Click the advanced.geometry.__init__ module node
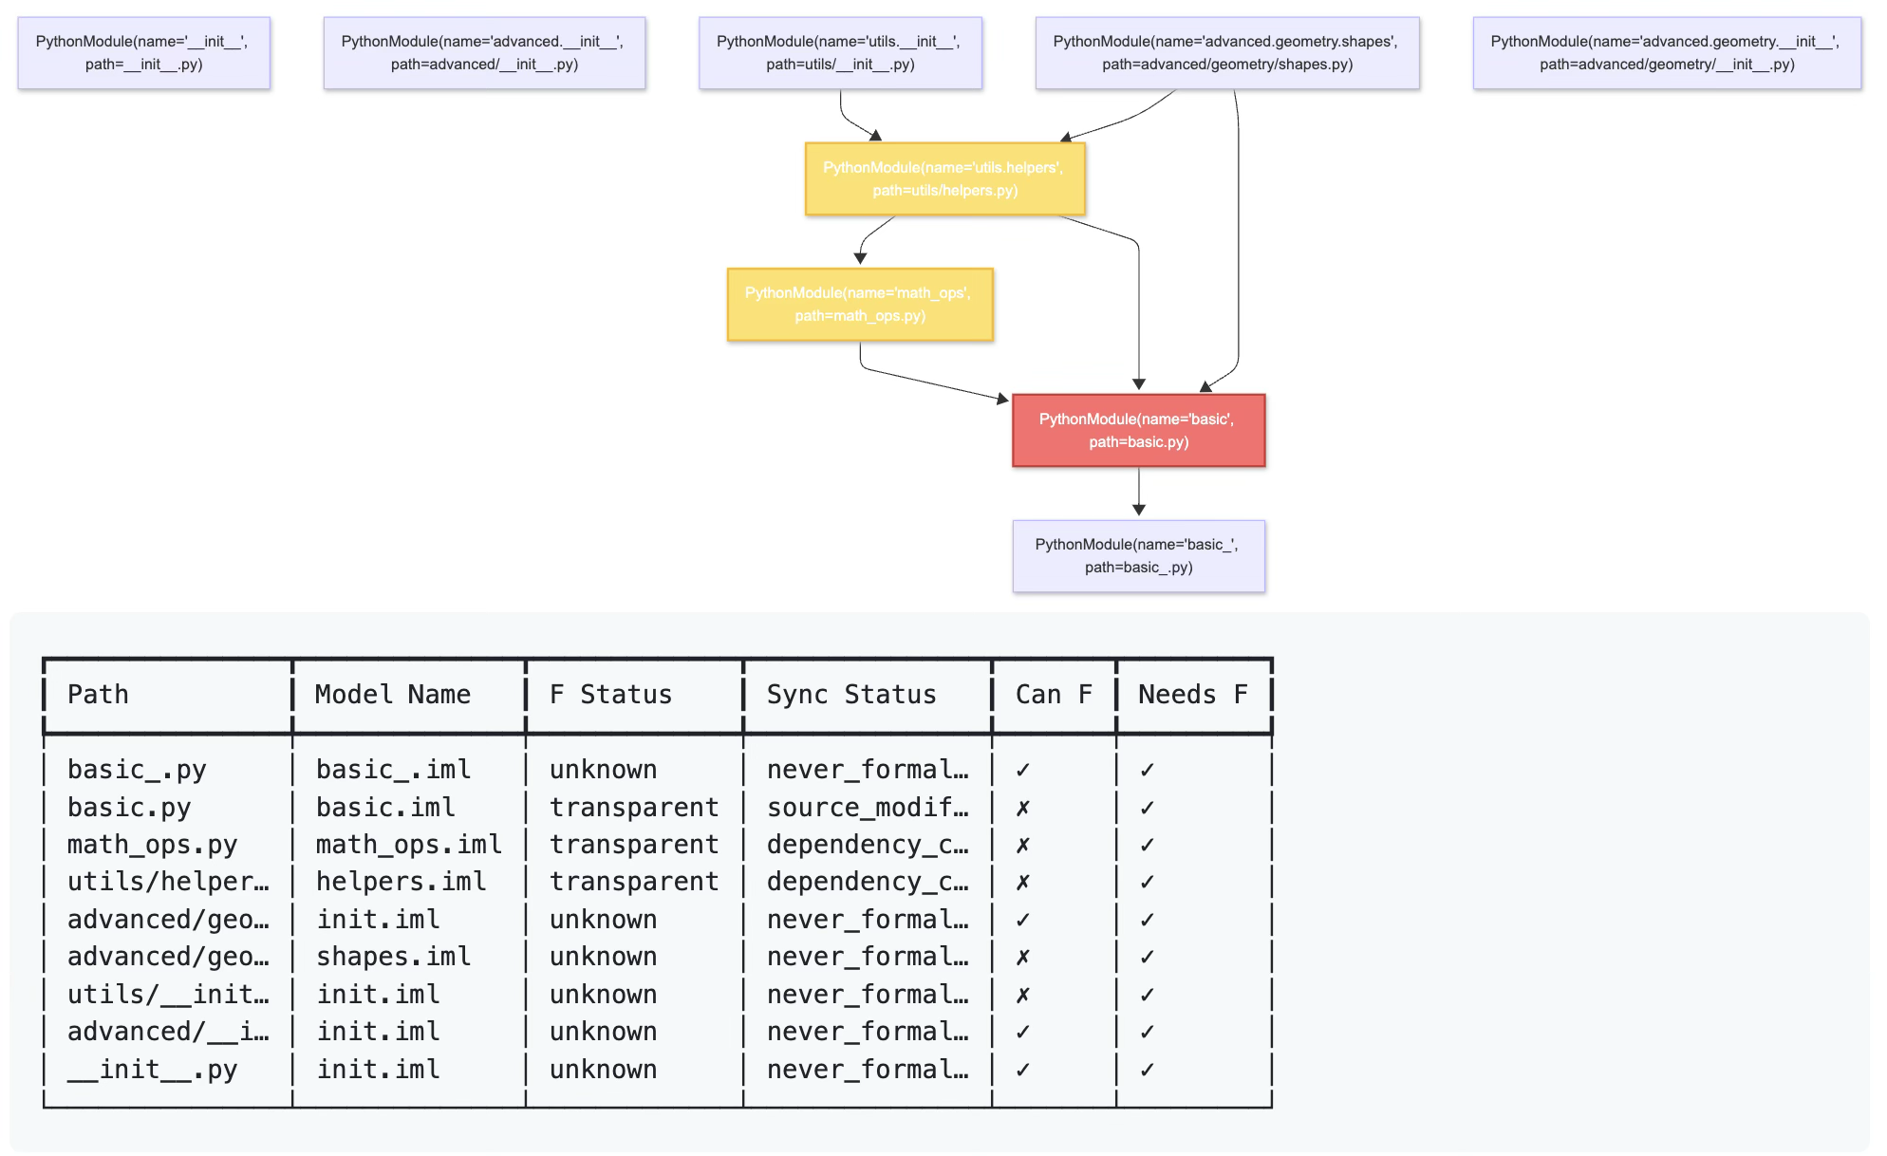1887x1156 pixels. tap(1666, 53)
